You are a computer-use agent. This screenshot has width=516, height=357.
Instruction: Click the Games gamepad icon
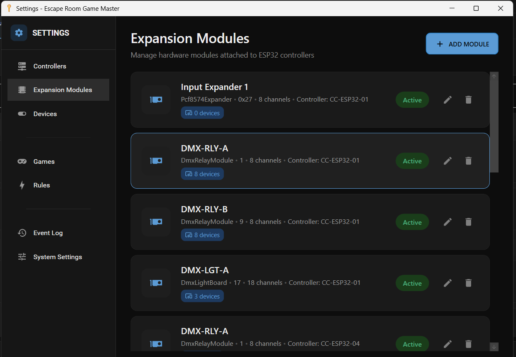click(x=22, y=162)
